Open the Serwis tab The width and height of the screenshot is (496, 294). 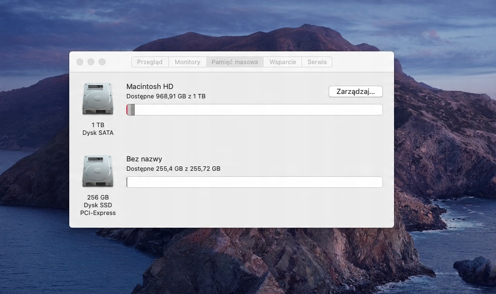click(x=317, y=62)
